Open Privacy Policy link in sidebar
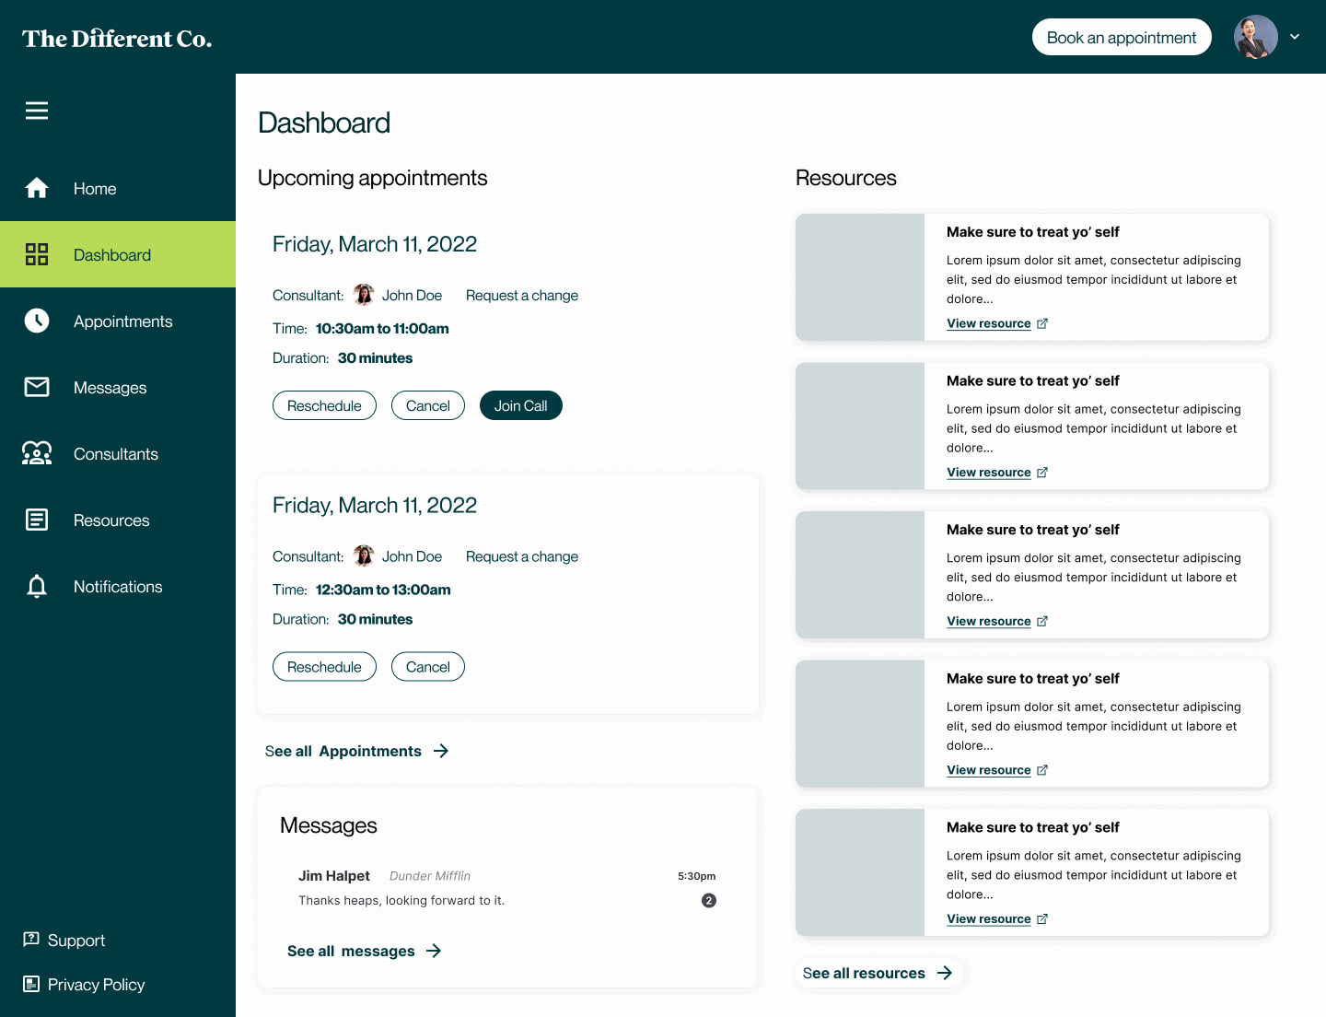Image resolution: width=1326 pixels, height=1017 pixels. (84, 984)
